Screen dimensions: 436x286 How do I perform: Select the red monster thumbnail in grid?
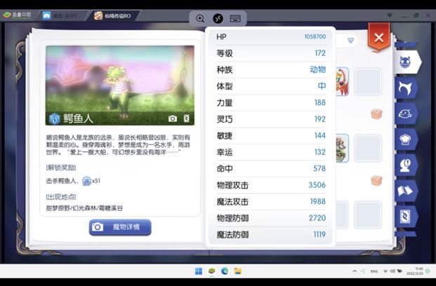coord(342,81)
